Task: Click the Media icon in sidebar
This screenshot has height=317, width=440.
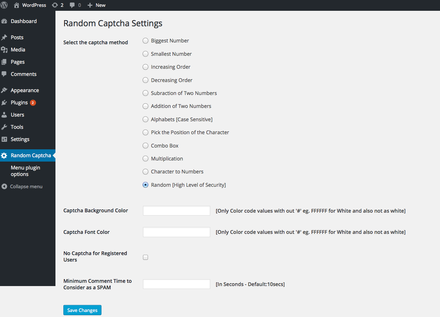Action: (4, 50)
